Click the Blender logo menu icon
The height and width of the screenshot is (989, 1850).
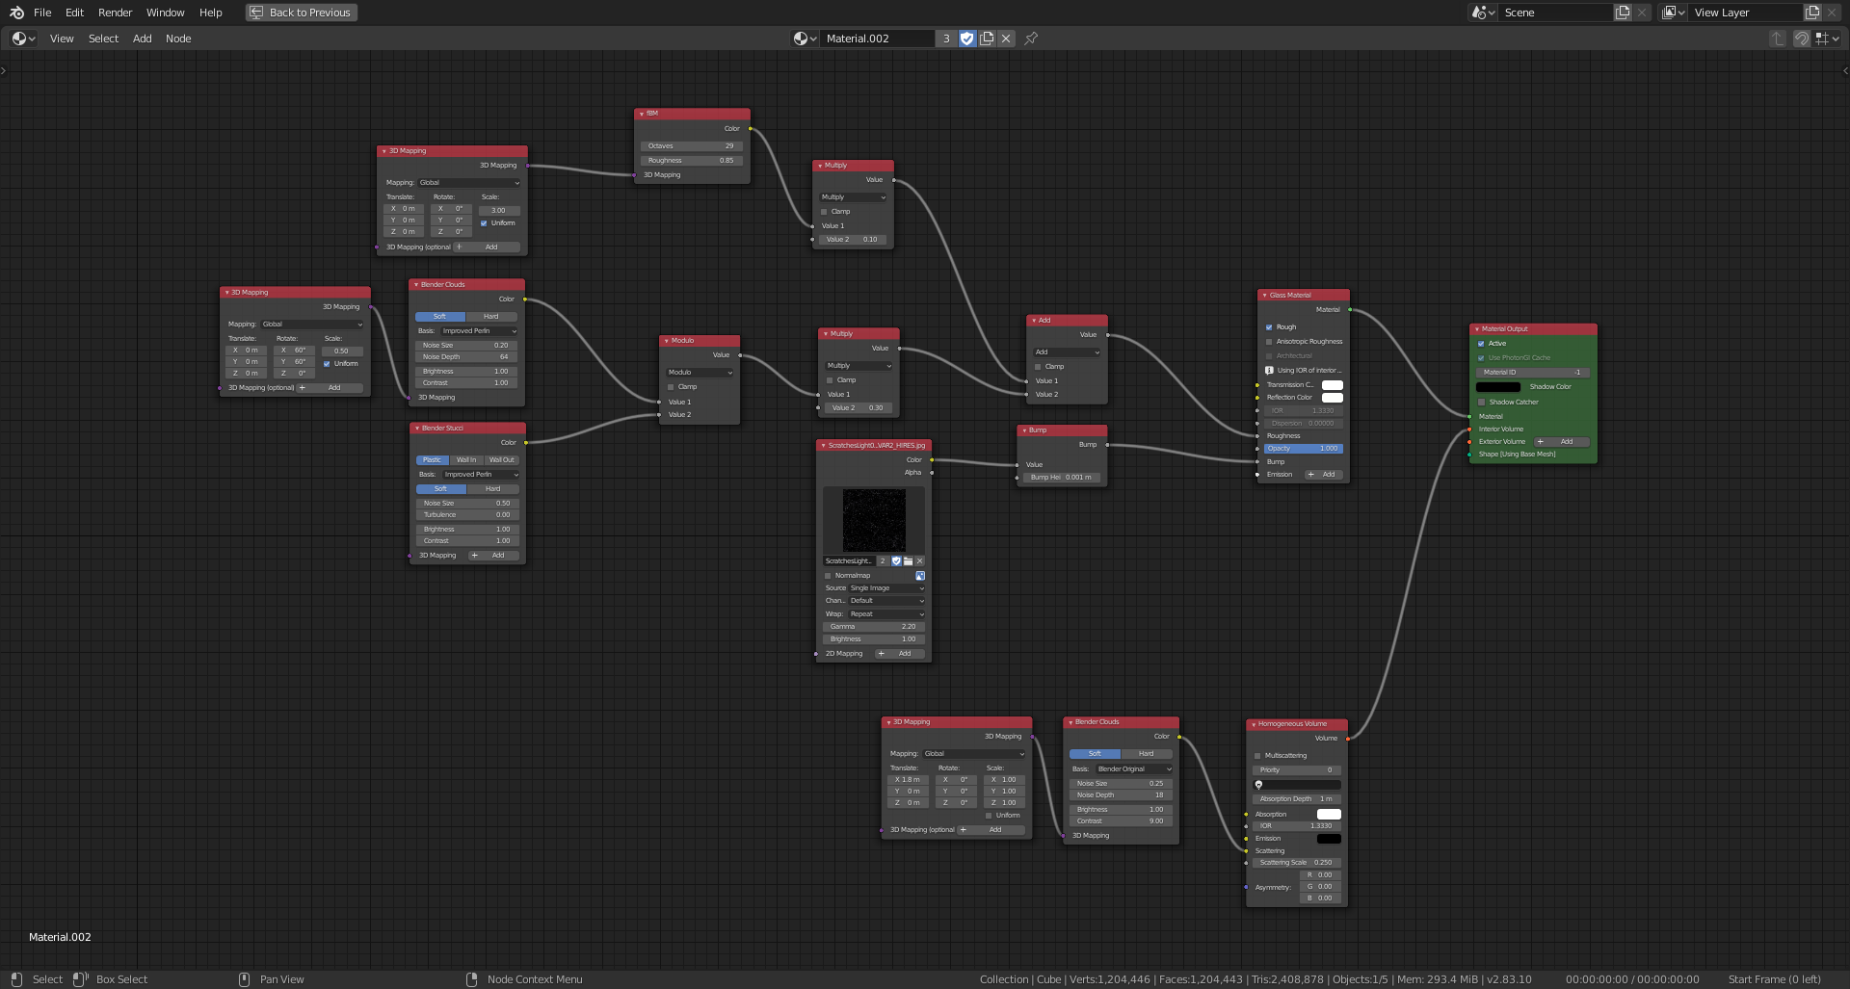click(x=16, y=13)
